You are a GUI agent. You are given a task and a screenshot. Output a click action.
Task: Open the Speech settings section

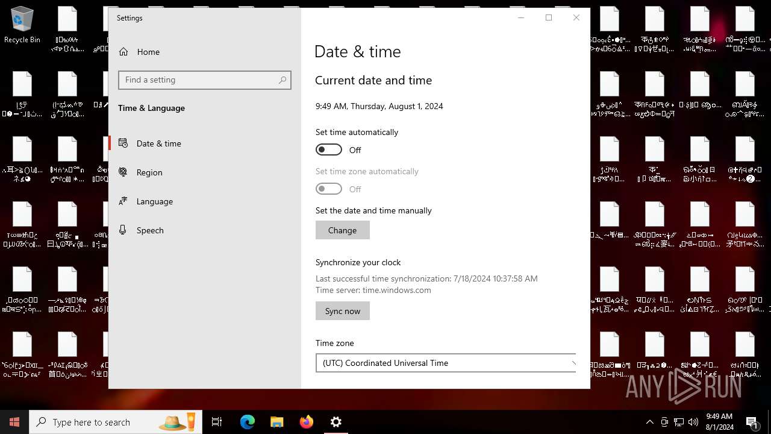click(205, 230)
